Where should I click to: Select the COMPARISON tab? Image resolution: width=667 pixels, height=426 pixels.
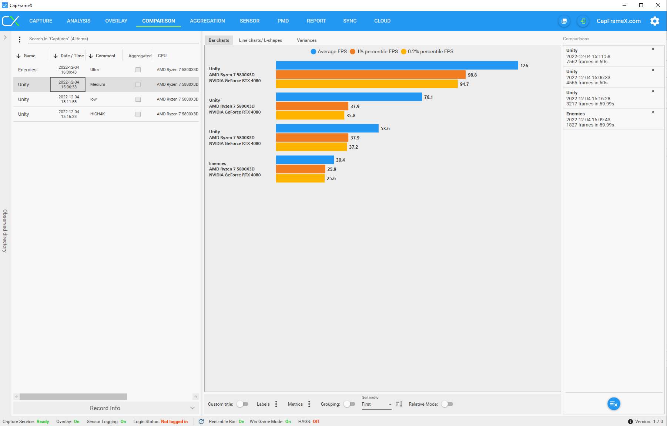[x=158, y=21]
